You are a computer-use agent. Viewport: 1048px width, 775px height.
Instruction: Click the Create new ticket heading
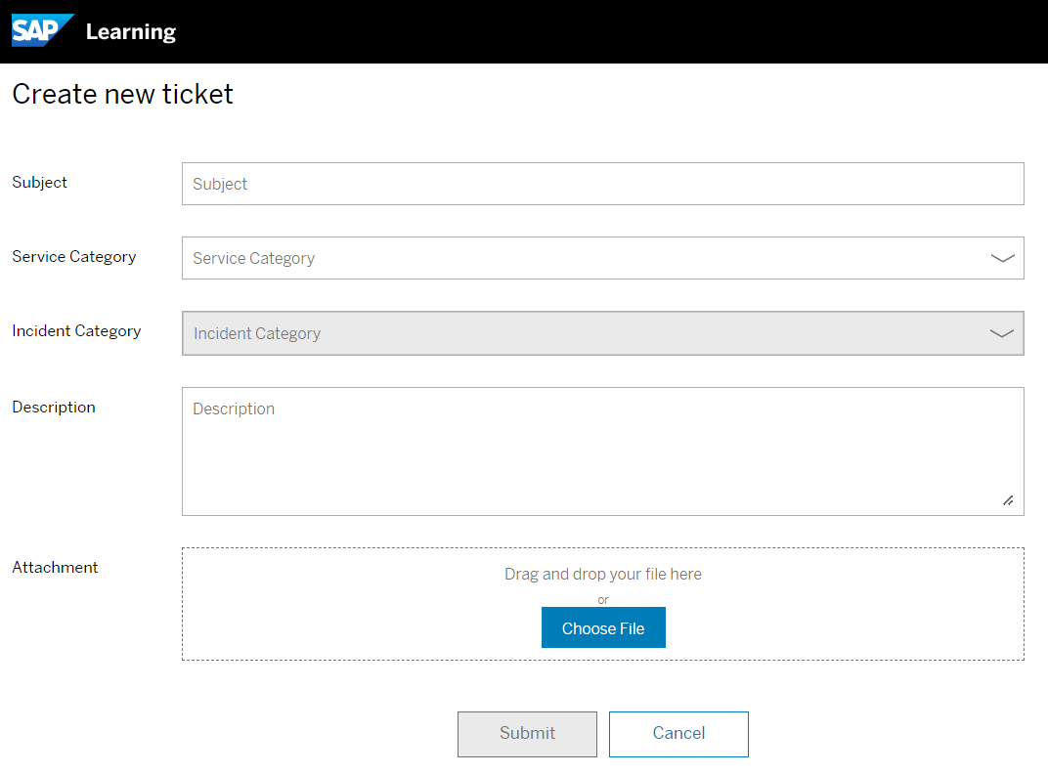pyautogui.click(x=122, y=94)
